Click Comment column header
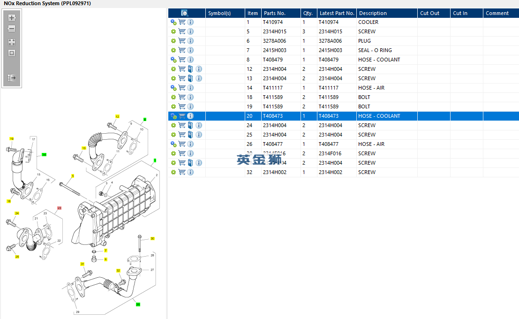This screenshot has height=319, width=519. point(501,13)
